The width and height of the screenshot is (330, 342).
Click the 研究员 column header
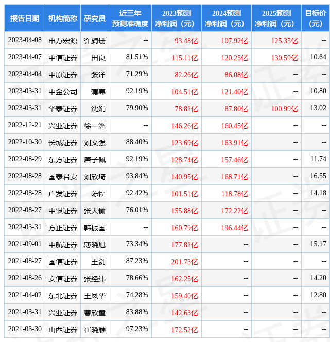[95, 19]
